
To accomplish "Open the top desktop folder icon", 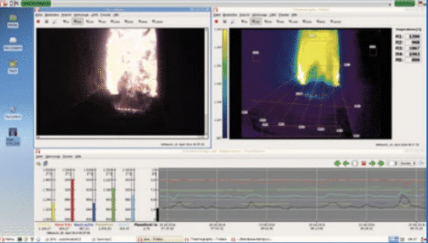I will pyautogui.click(x=13, y=21).
